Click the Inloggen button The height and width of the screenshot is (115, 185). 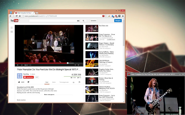click(x=118, y=21)
